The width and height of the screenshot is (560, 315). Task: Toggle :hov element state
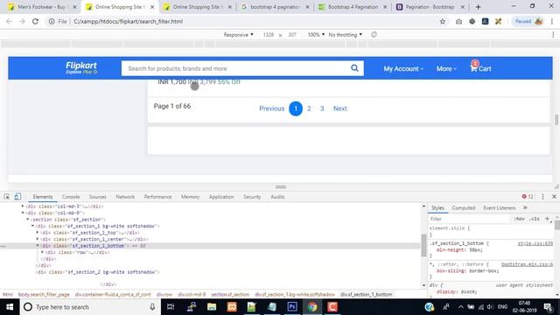519,219
